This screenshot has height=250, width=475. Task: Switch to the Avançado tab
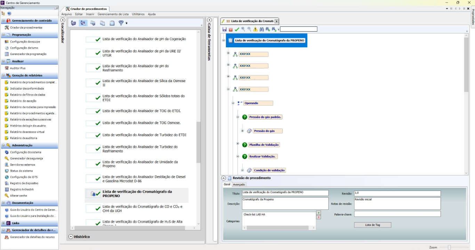[239, 184]
